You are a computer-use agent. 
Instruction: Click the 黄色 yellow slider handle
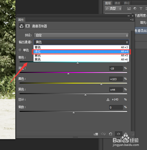[101, 84]
